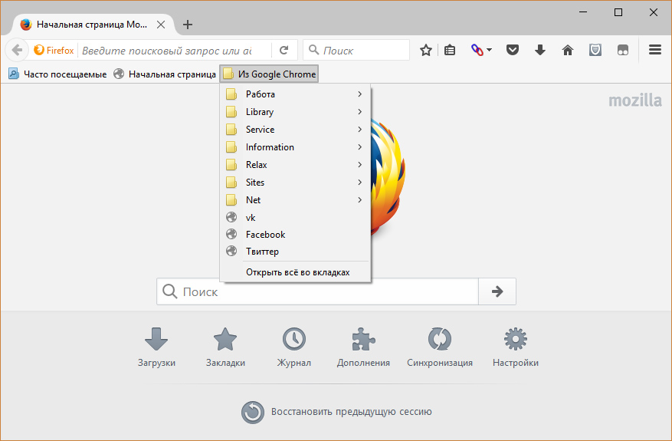This screenshot has height=441, width=672.
Task: Open Загрузки from the start page
Action: (156, 347)
